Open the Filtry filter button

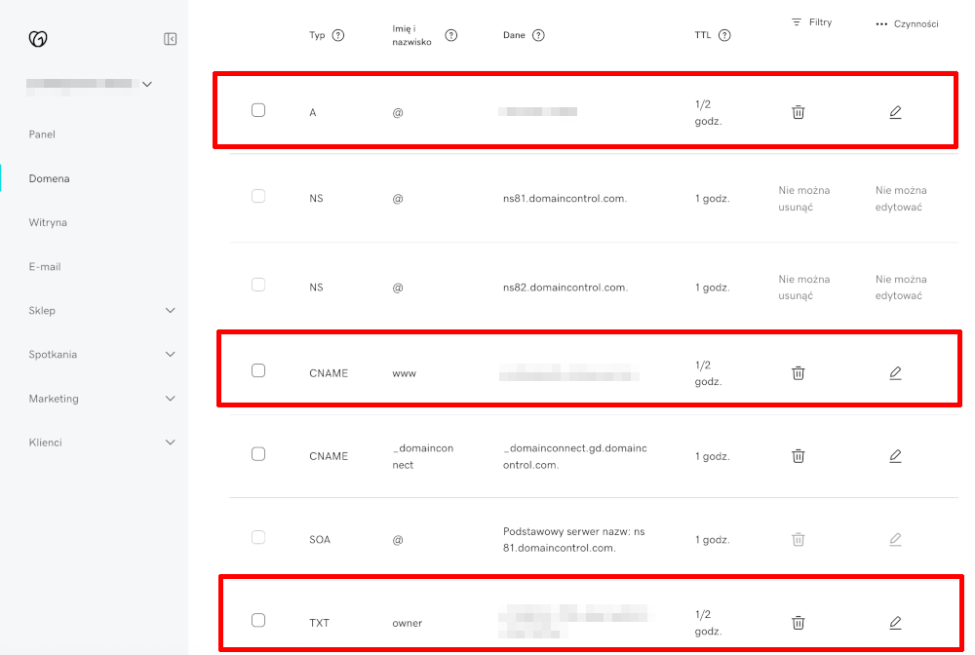tap(811, 21)
